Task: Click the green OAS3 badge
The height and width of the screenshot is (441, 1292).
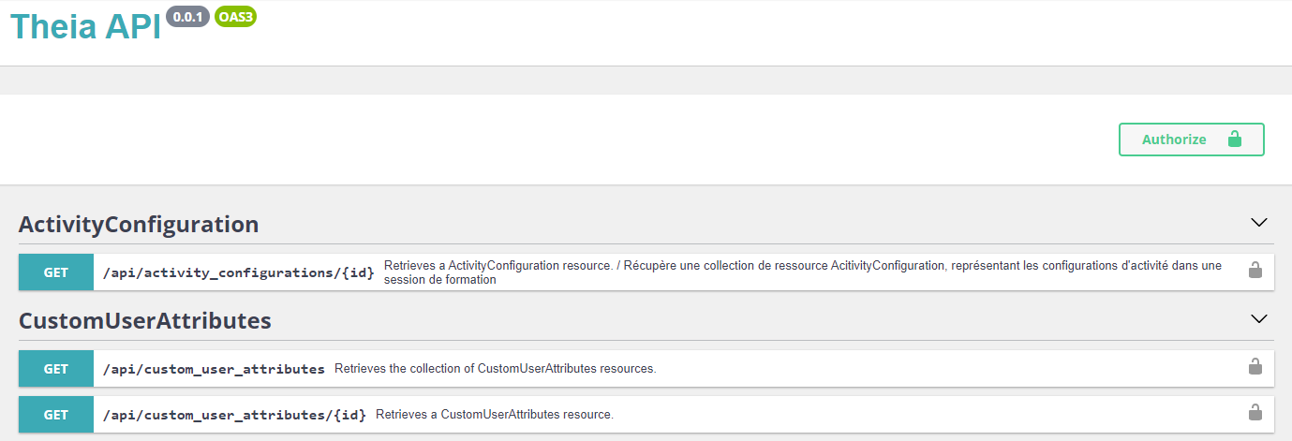Action: pos(235,17)
